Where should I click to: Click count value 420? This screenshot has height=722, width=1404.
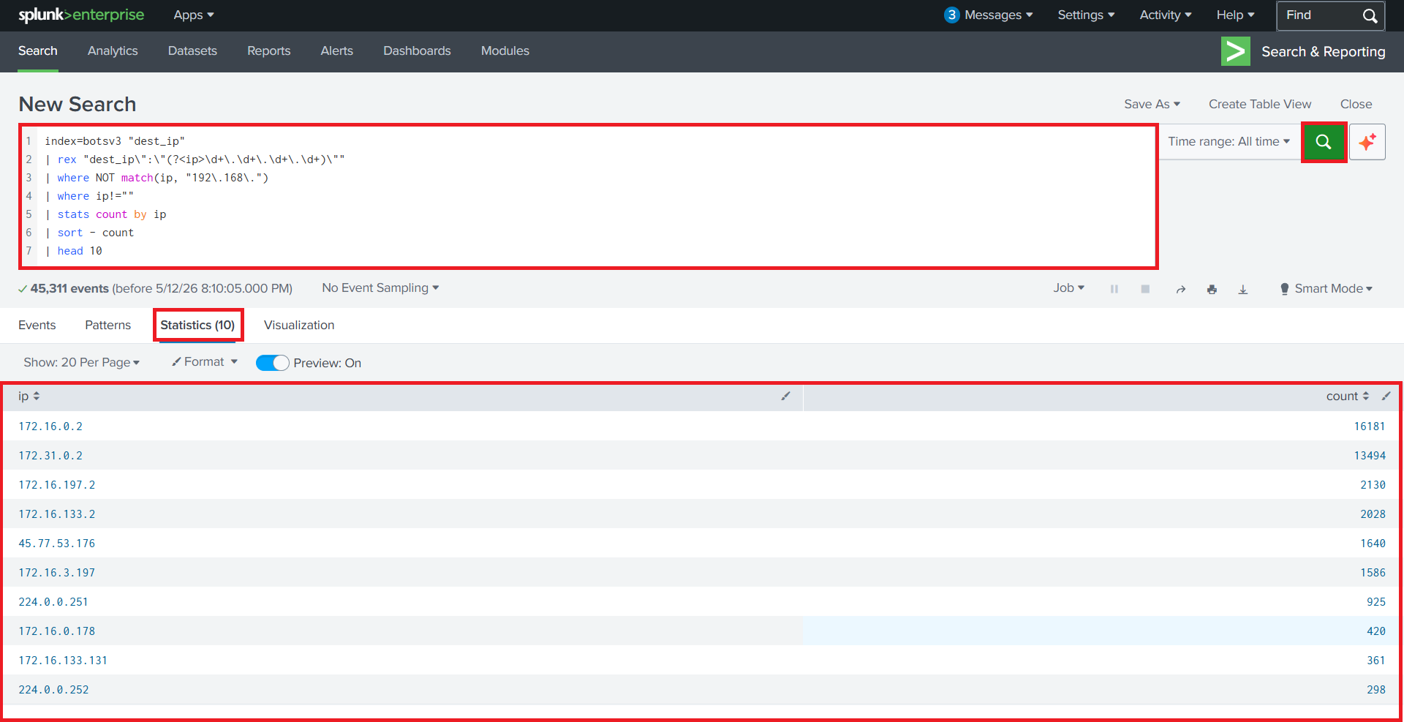pos(1376,631)
